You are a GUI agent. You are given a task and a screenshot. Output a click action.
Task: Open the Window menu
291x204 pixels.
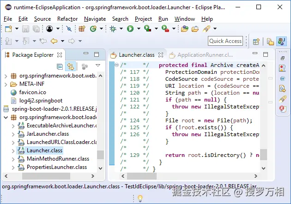click(185, 19)
